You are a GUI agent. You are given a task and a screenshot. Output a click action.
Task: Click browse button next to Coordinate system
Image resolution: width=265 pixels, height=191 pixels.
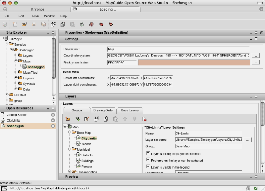pos(256,56)
